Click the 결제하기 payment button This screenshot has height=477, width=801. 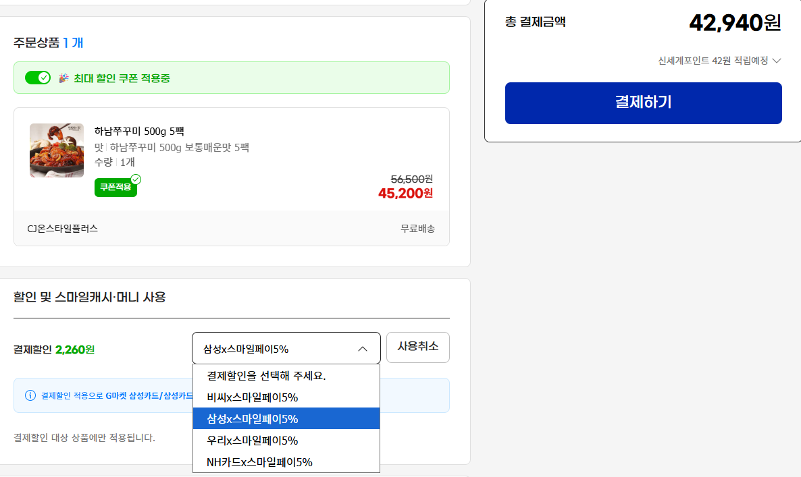point(643,103)
